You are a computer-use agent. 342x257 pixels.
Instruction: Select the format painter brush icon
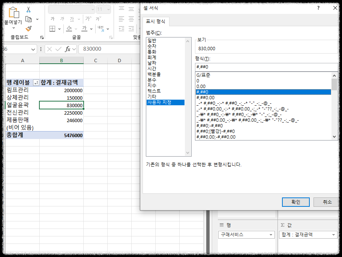click(28, 28)
